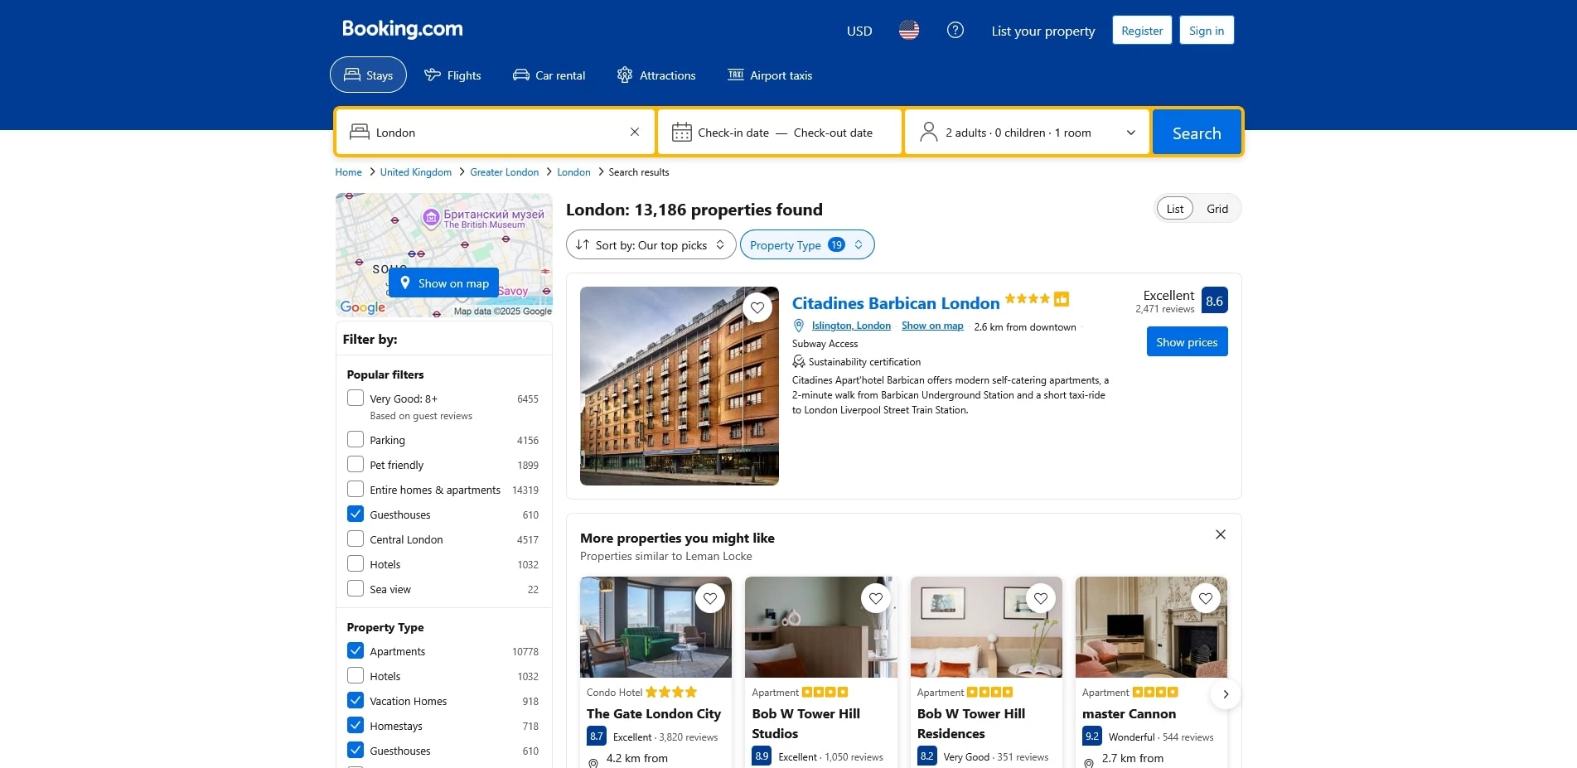Open the Car rental section
This screenshot has width=1577, height=768.
click(549, 75)
